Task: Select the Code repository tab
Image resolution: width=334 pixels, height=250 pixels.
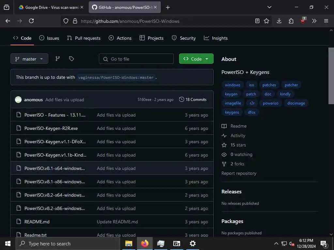Action: click(22, 38)
